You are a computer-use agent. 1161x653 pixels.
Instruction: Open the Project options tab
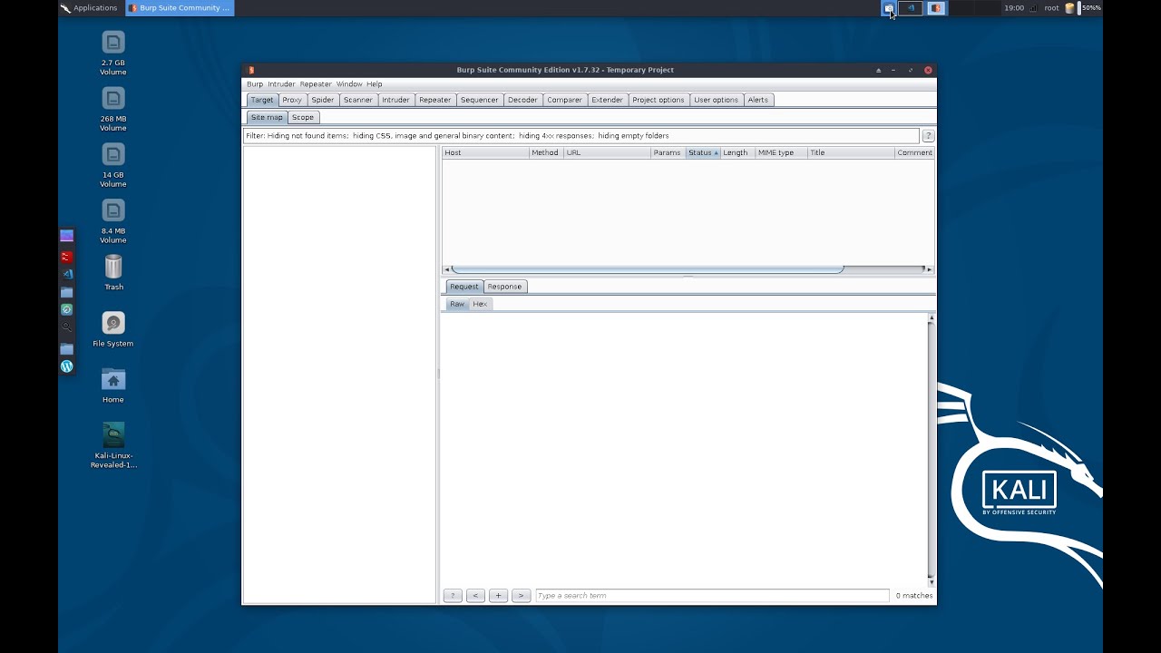pos(659,100)
